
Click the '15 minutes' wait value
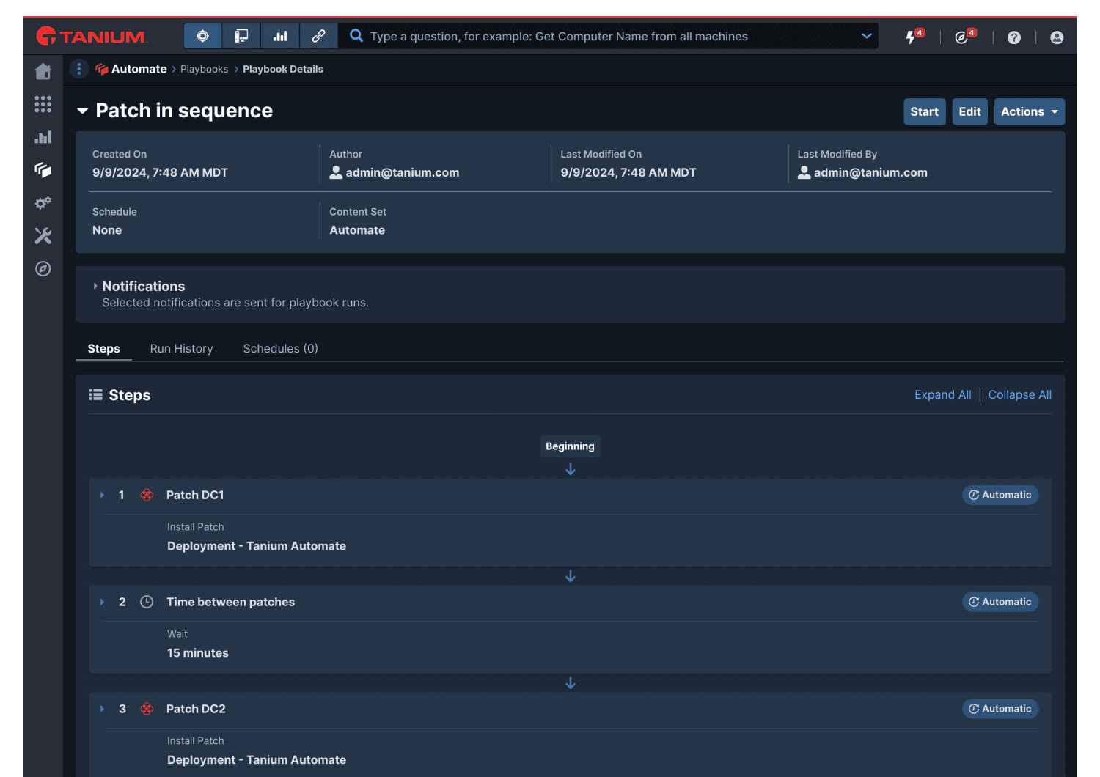(x=198, y=653)
